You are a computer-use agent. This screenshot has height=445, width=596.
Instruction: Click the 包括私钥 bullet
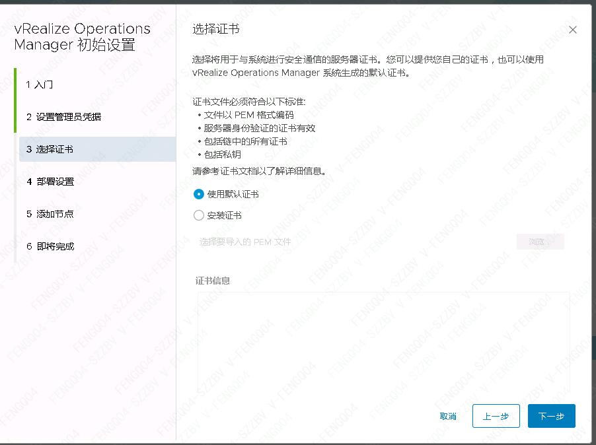[223, 154]
